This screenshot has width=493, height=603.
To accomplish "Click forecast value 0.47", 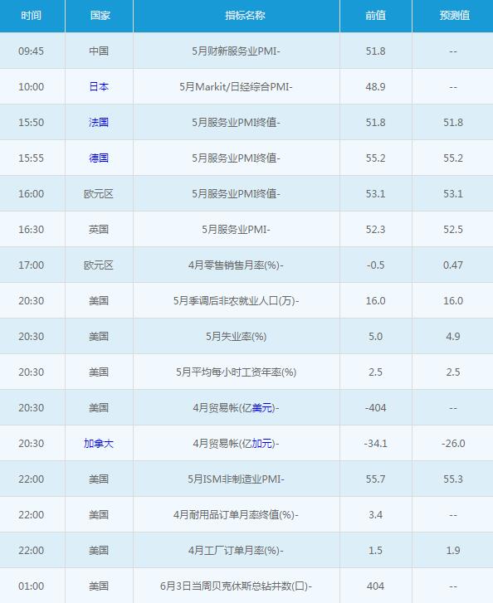I will (x=453, y=265).
